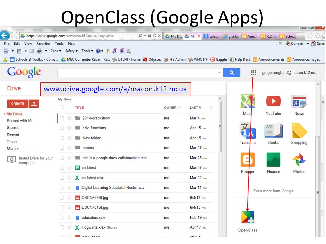Open the Page dropdown in command bar
This screenshot has width=326, height=244.
coord(56,51)
